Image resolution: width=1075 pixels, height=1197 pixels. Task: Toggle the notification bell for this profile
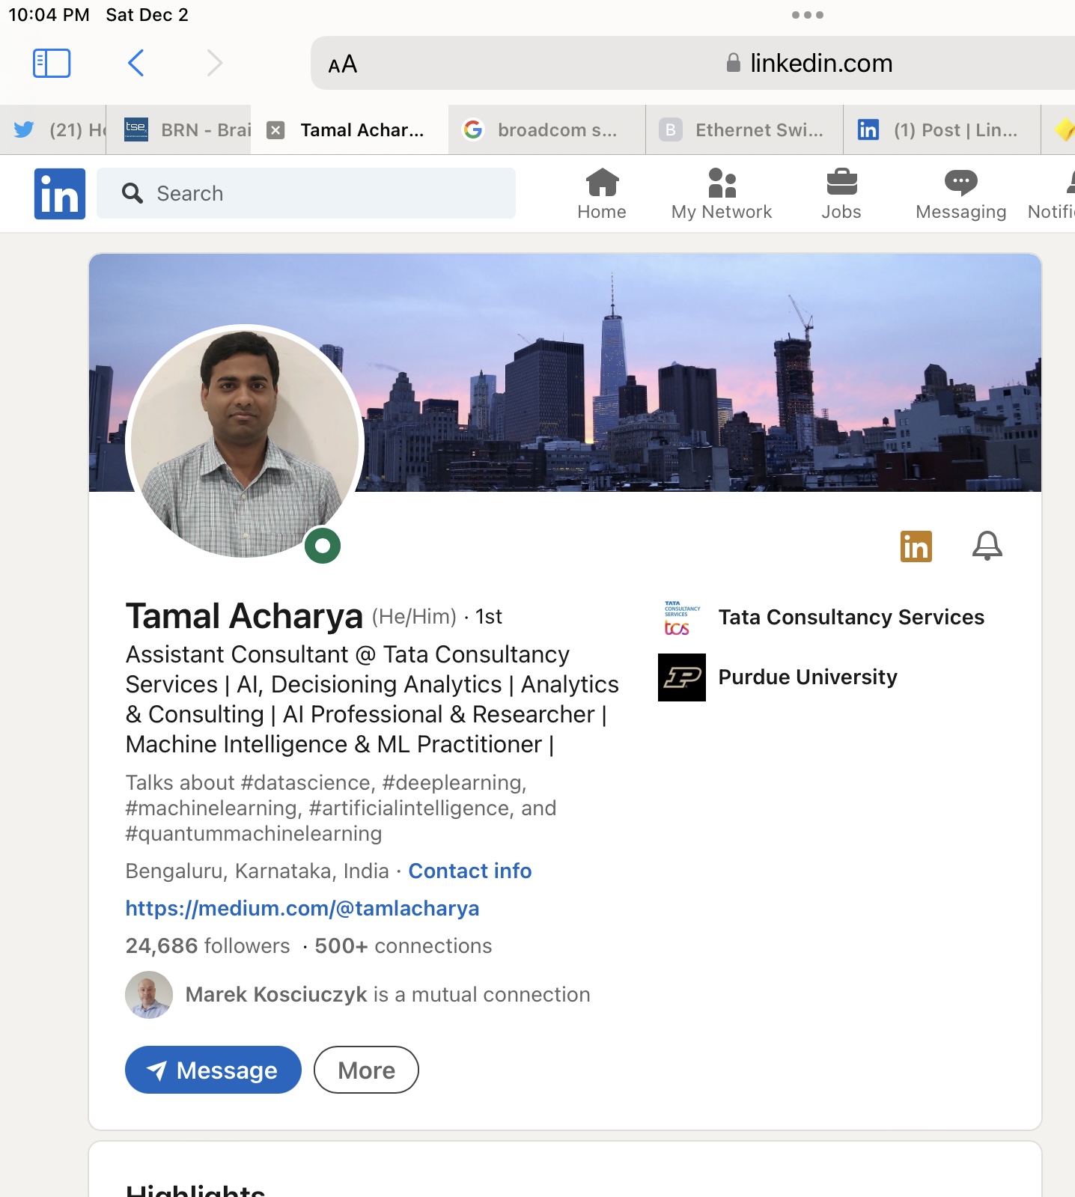coord(987,546)
